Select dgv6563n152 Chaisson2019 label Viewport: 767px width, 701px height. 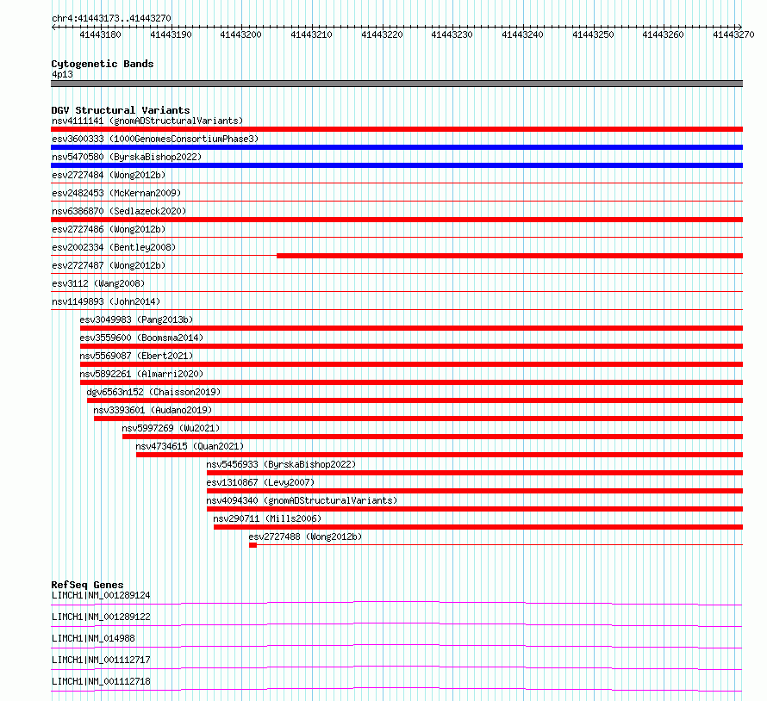(x=153, y=392)
